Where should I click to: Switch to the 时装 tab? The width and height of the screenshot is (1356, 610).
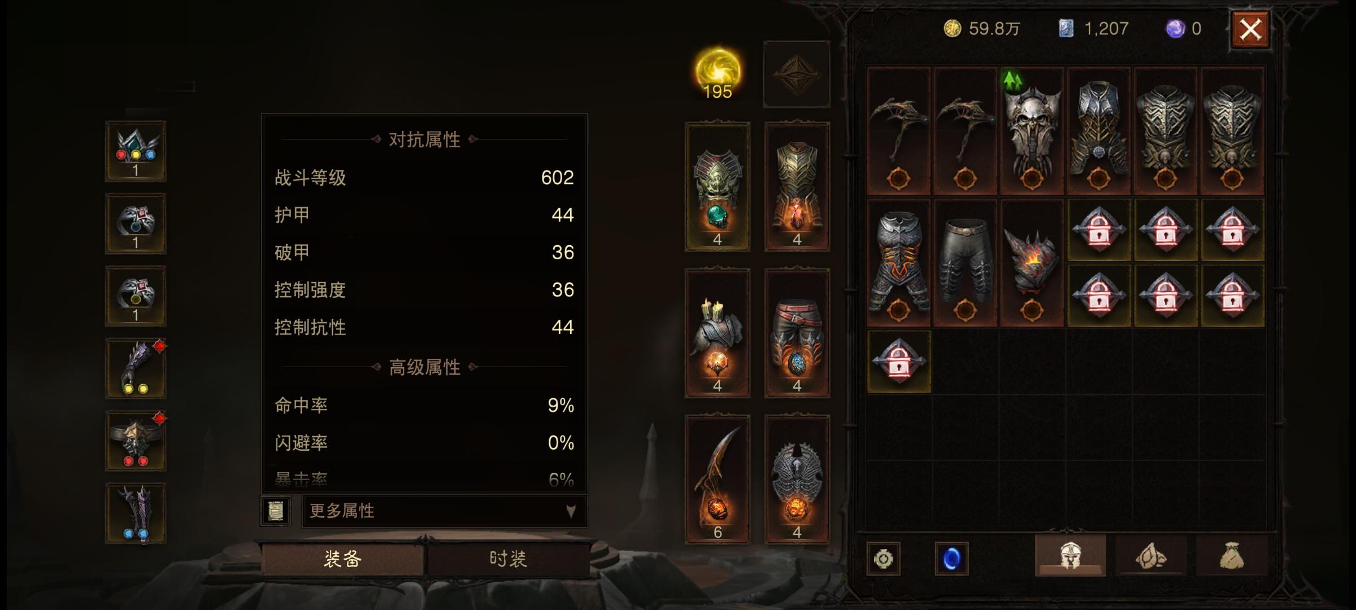coord(508,559)
